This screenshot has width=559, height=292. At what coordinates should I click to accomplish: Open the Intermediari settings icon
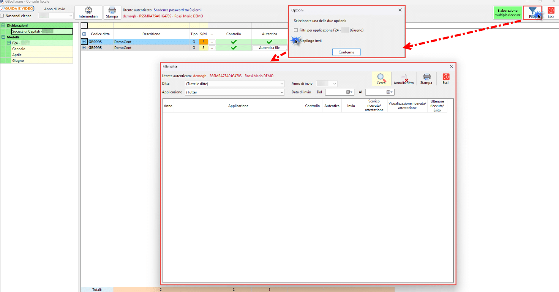pos(88,13)
